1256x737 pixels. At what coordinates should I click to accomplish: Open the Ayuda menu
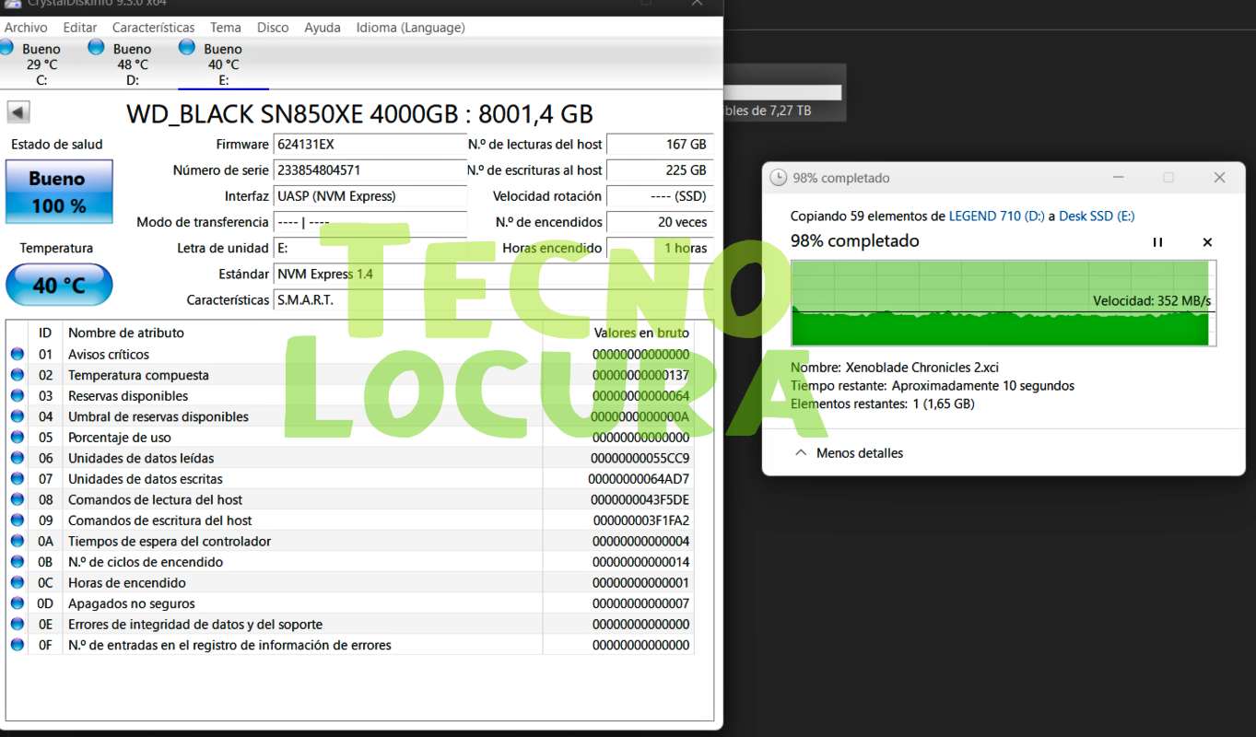[x=323, y=28]
